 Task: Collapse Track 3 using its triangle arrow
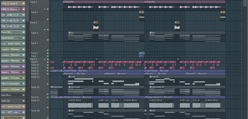tap(45, 30)
